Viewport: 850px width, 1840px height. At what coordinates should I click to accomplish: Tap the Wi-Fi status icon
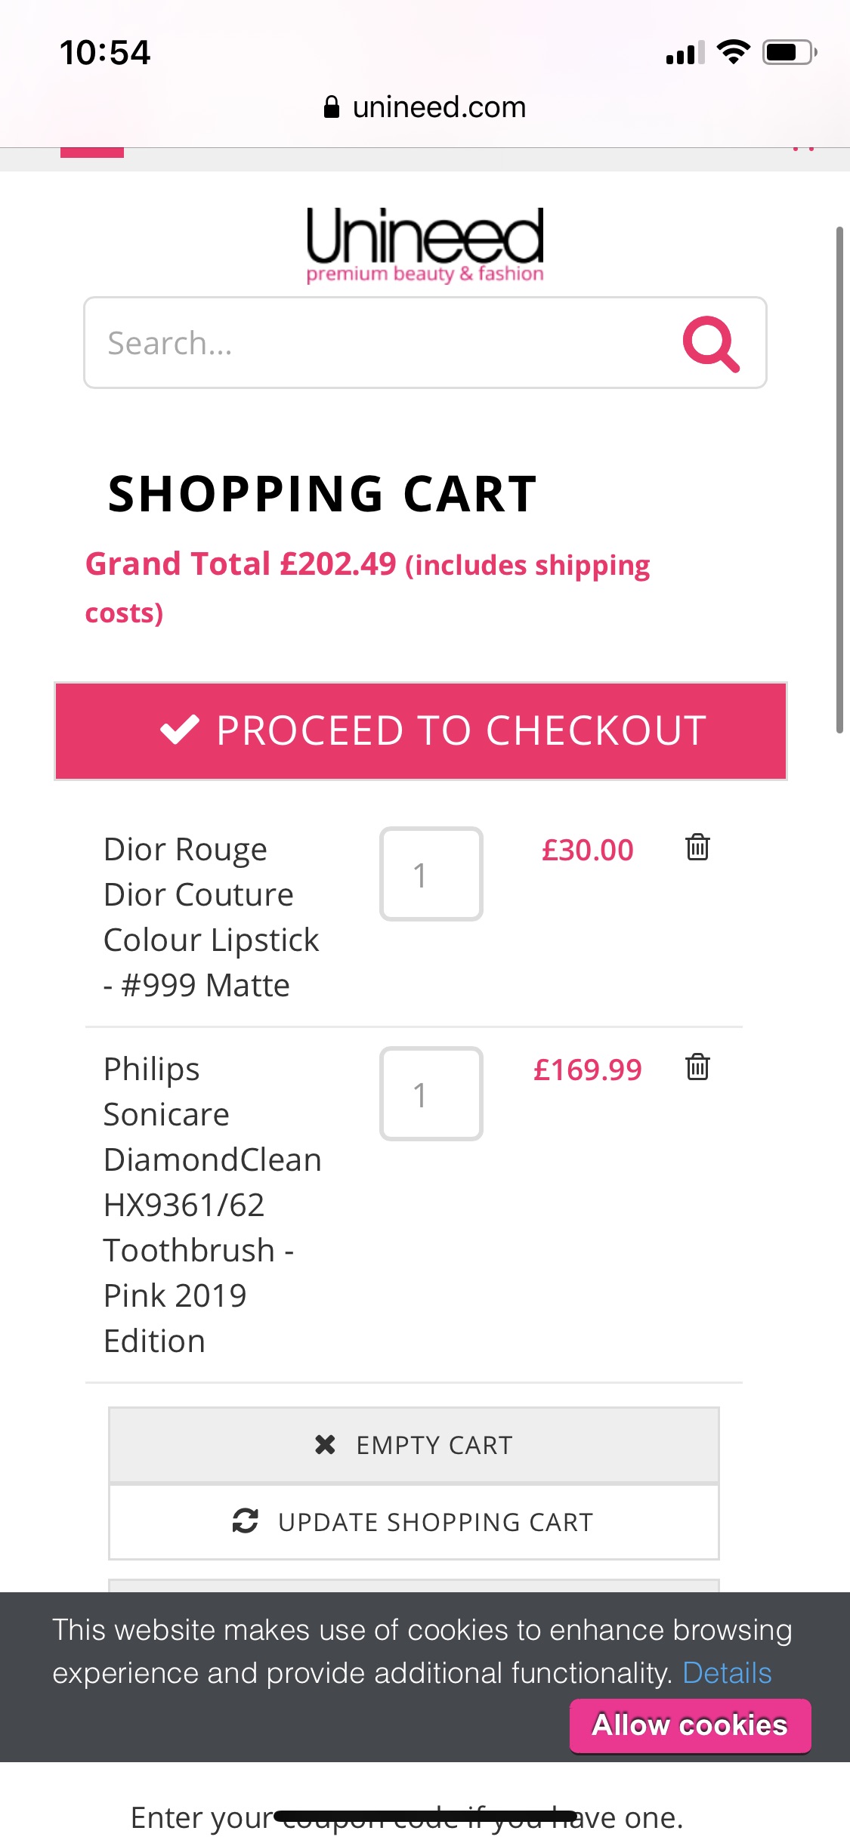pyautogui.click(x=733, y=52)
